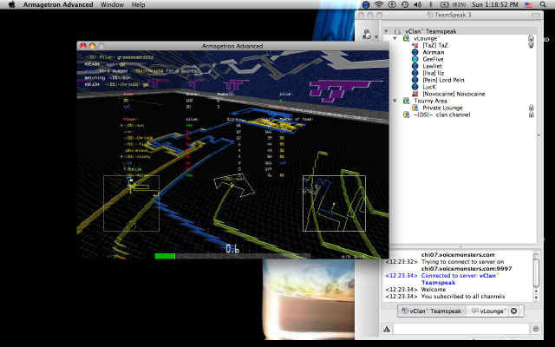Open the text format 'A' button
555x347 pixels.
[386, 329]
